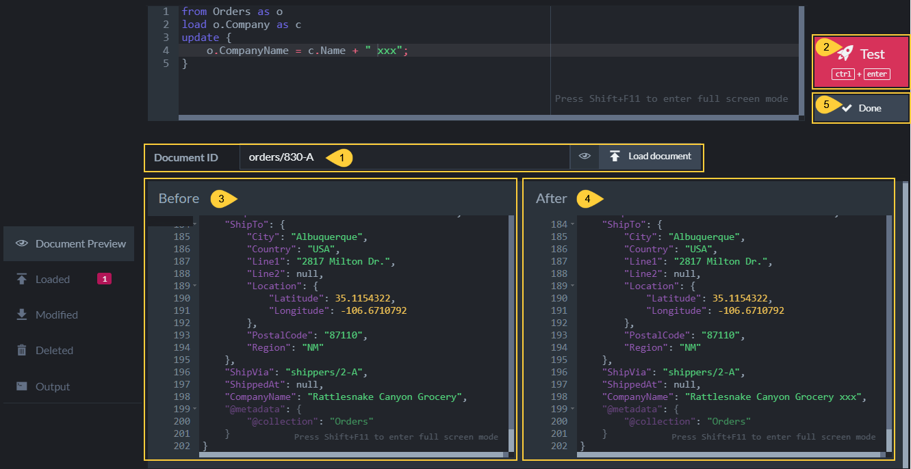Click the "After" panel heading
The image size is (911, 469).
click(552, 198)
